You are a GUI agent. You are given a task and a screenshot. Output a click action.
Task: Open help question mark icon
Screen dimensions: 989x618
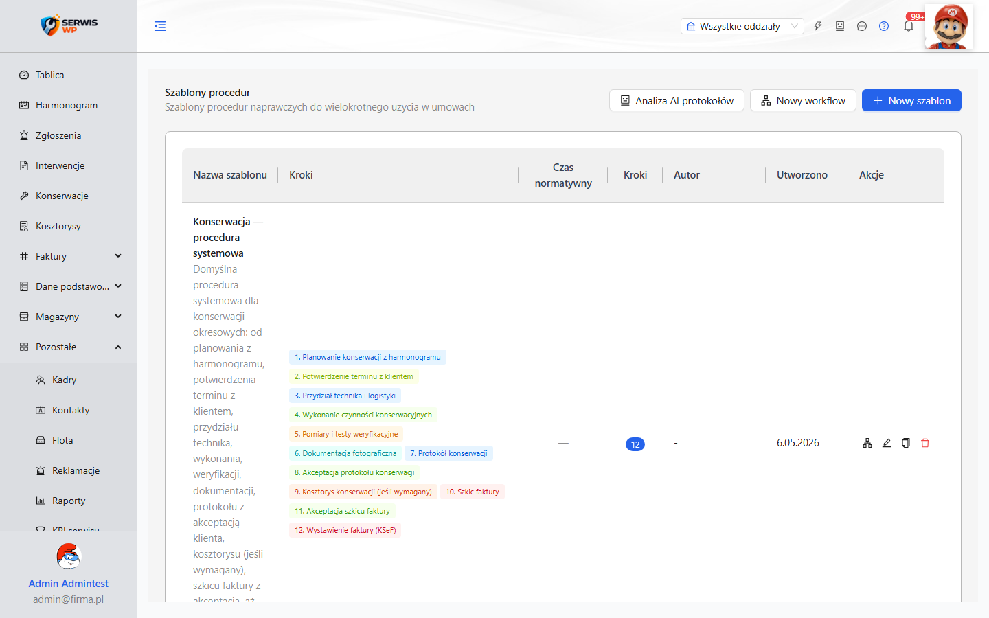pos(884,26)
